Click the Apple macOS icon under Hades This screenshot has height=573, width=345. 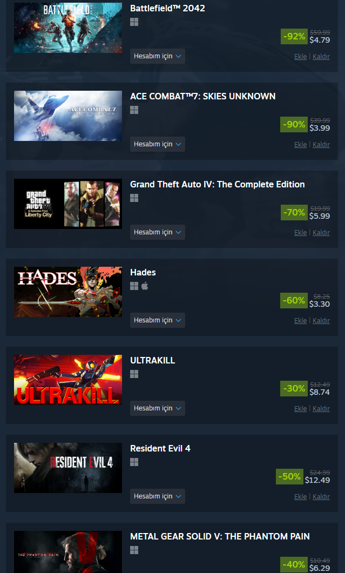tap(145, 286)
